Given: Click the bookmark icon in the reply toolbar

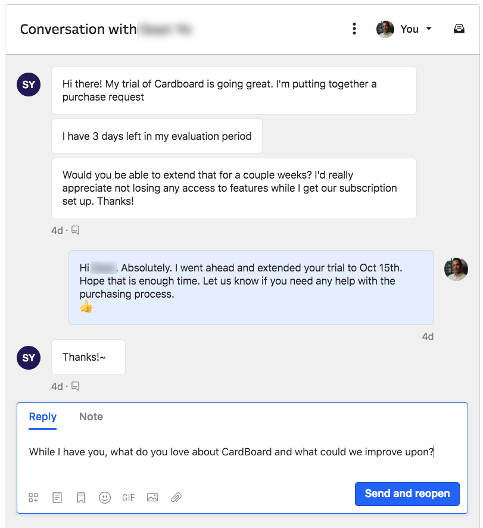Looking at the screenshot, I should [81, 498].
